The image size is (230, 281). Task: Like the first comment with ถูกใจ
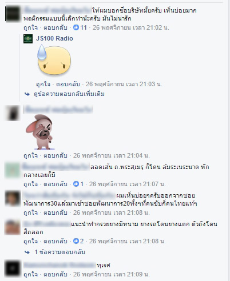30,27
